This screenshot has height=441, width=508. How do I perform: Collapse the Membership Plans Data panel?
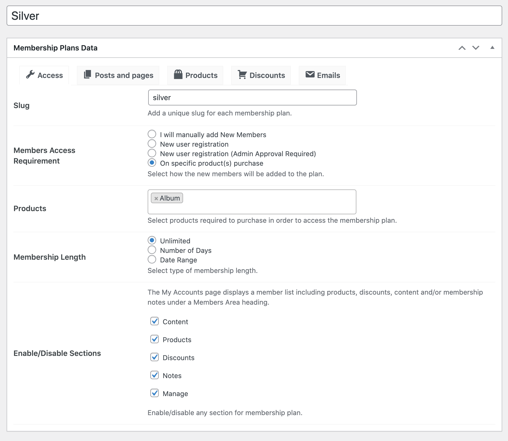(492, 48)
